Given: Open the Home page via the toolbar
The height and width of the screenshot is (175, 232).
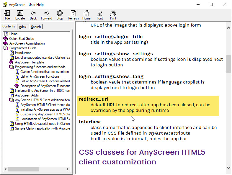Looking at the screenshot, I should tap(86, 15).
